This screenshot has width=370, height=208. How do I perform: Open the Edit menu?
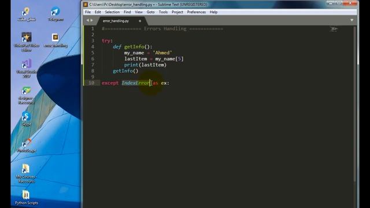point(98,12)
